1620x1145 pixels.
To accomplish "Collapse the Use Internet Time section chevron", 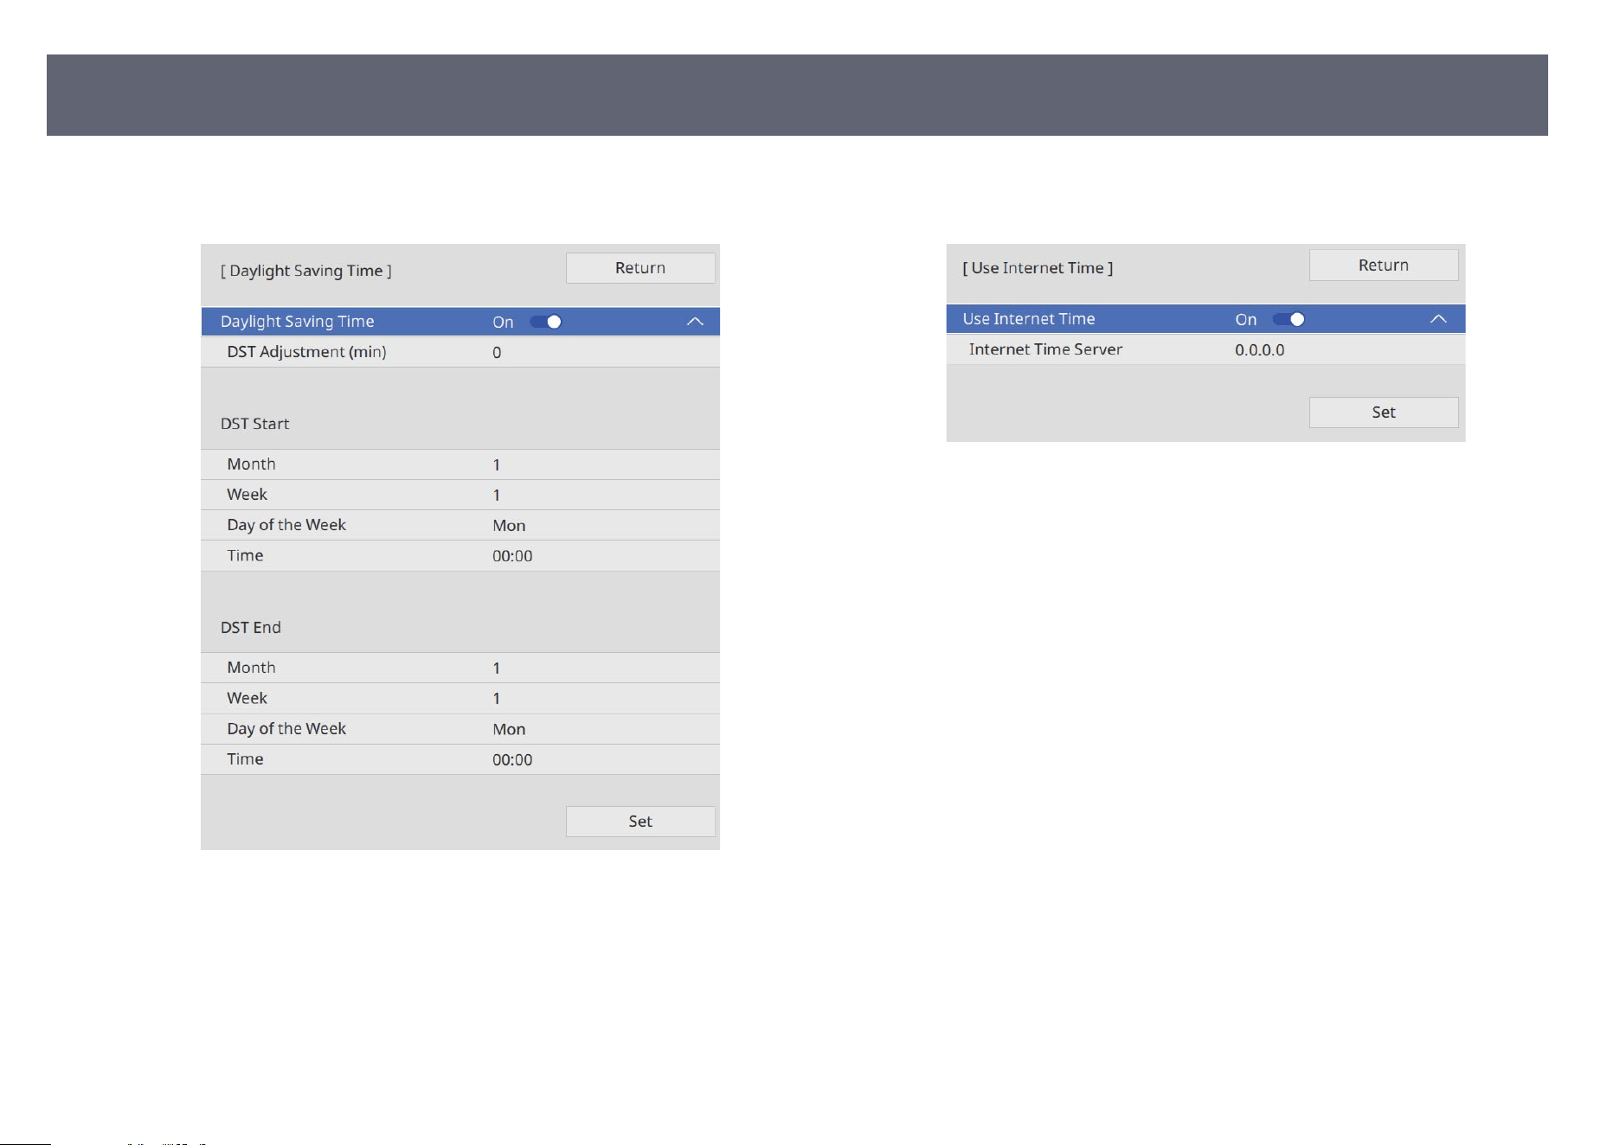I will tap(1438, 319).
